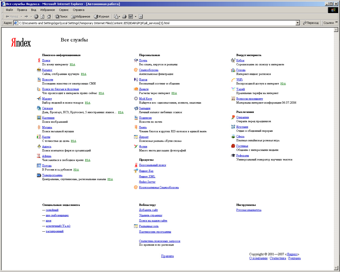Open the Поиск по блогам и форумам link
The height and width of the screenshot is (272, 340).
pyautogui.click(x=61, y=89)
